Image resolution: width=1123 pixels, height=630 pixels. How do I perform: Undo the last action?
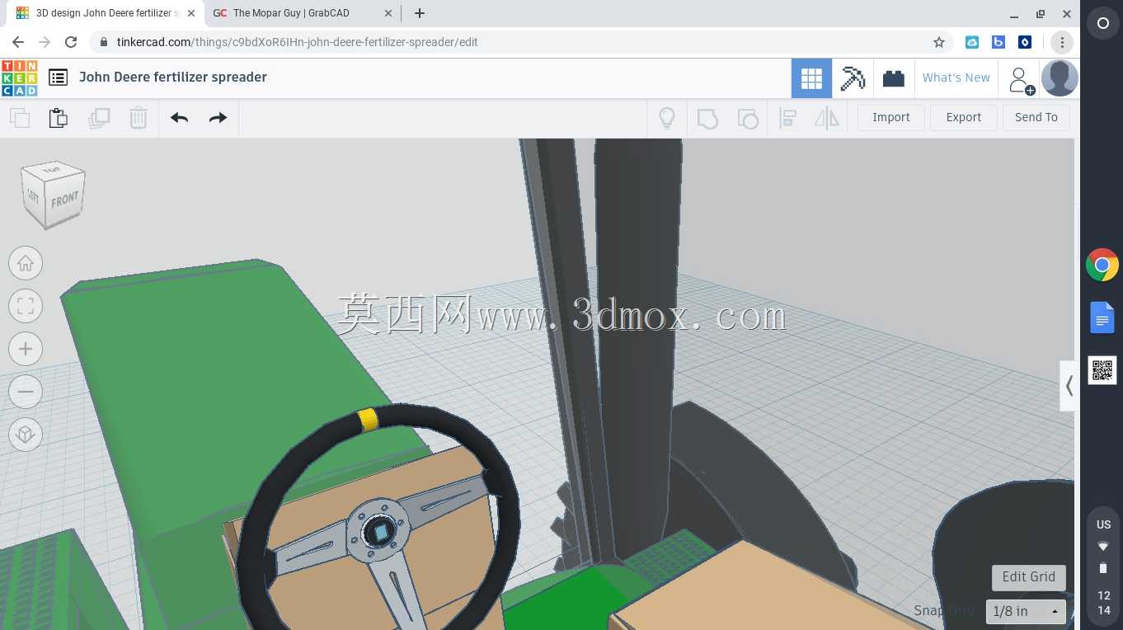click(180, 118)
